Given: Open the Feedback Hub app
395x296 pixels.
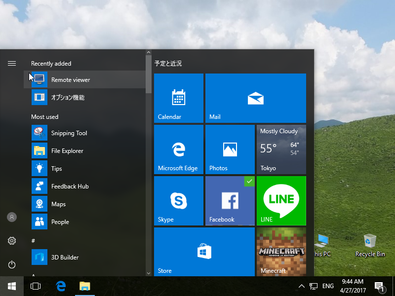Looking at the screenshot, I should click(70, 186).
